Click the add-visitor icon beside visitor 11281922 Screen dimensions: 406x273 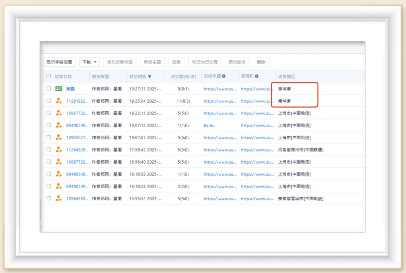pos(58,101)
